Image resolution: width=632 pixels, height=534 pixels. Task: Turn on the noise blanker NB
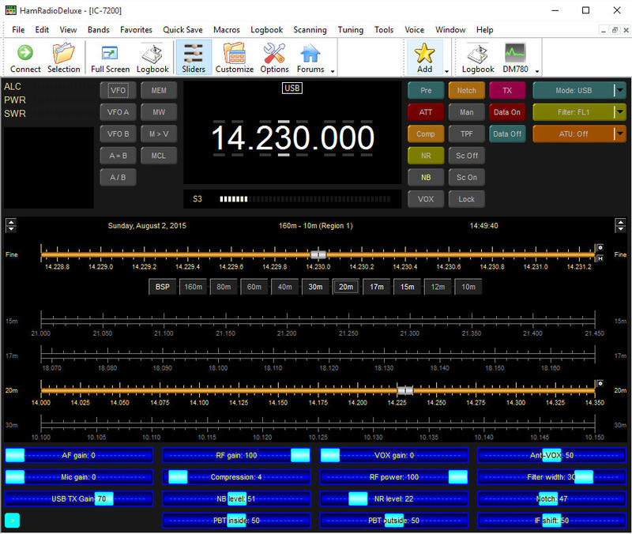click(425, 177)
